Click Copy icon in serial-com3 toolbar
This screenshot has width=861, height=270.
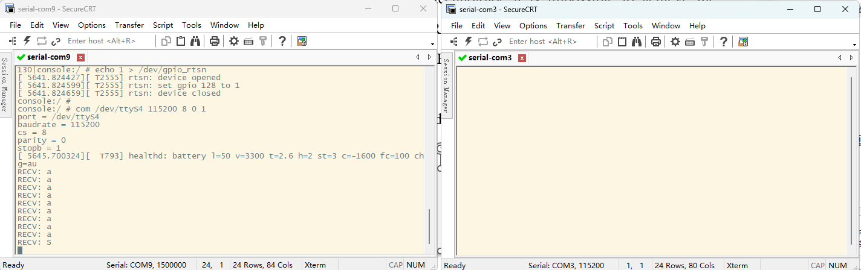click(608, 41)
